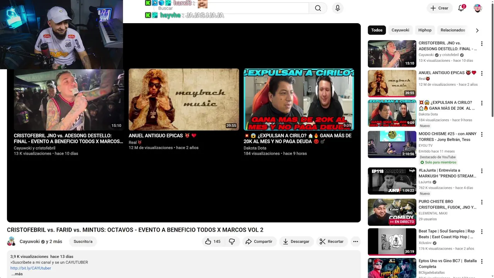Select the Todos filter chip

point(377,30)
